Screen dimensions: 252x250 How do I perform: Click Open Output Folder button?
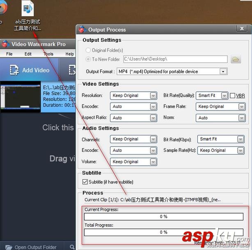(32, 247)
